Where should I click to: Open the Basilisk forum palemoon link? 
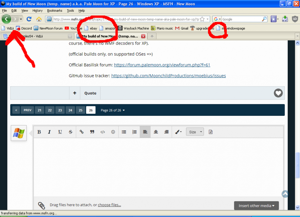[162, 65]
